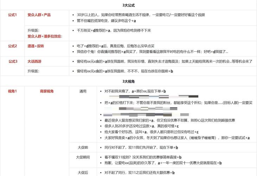This screenshot has height=176, width=257.
Task: Click the line starting '我信你个鬼'
Action: coord(153,52)
